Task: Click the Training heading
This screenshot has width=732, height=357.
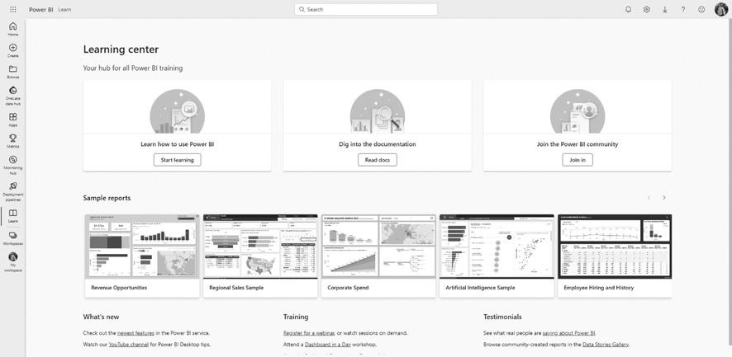Action: point(296,317)
